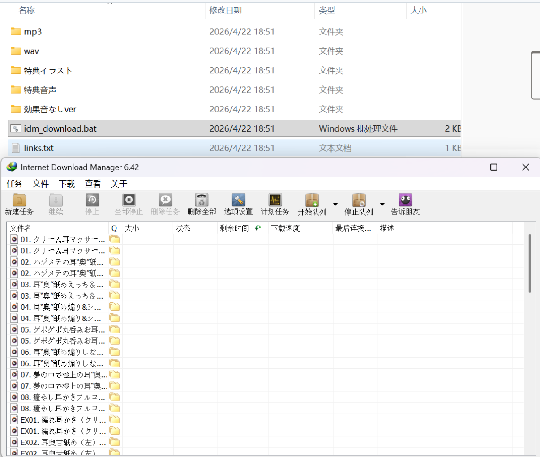
Task: Click the 最后连接 column header
Action: point(355,228)
